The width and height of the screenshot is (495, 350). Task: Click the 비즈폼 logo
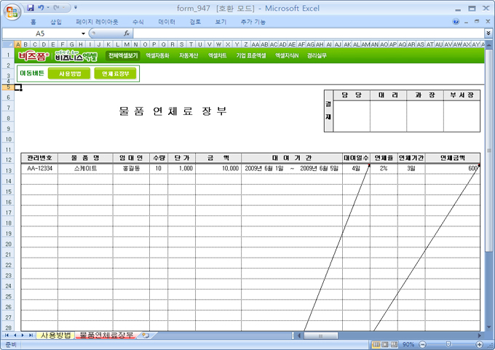click(x=33, y=56)
